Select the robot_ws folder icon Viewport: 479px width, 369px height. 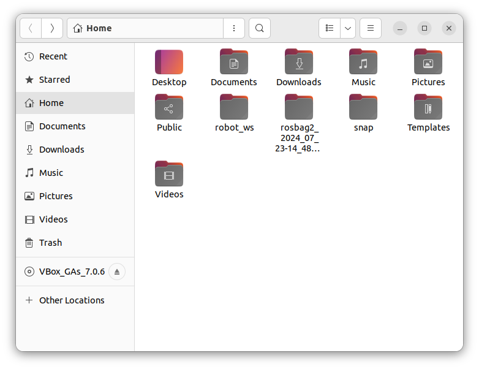tap(234, 107)
